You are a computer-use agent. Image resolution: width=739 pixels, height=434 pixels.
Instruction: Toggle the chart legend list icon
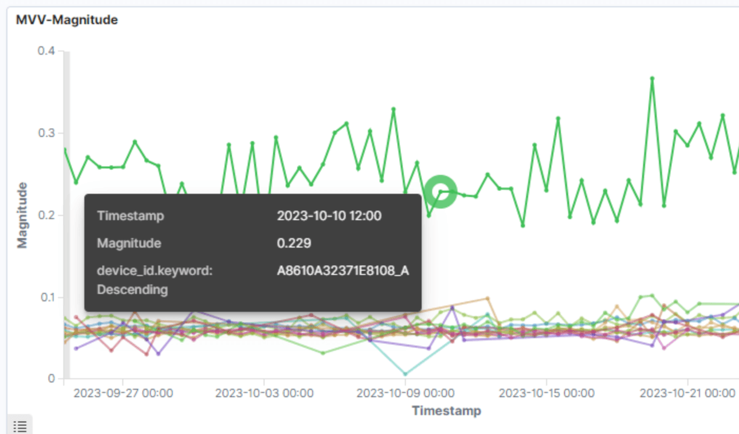coord(19,425)
